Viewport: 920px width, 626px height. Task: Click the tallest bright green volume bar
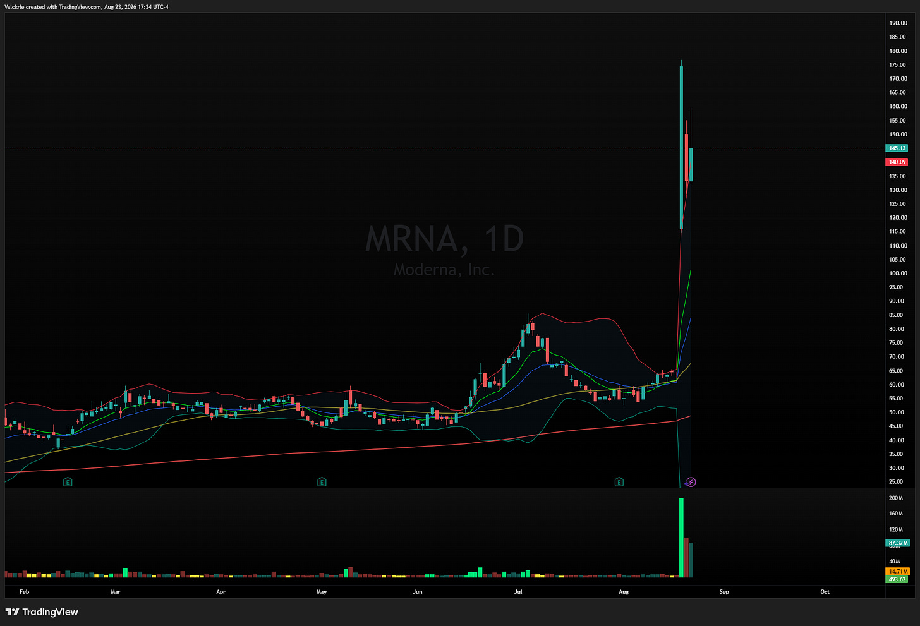pyautogui.click(x=681, y=538)
